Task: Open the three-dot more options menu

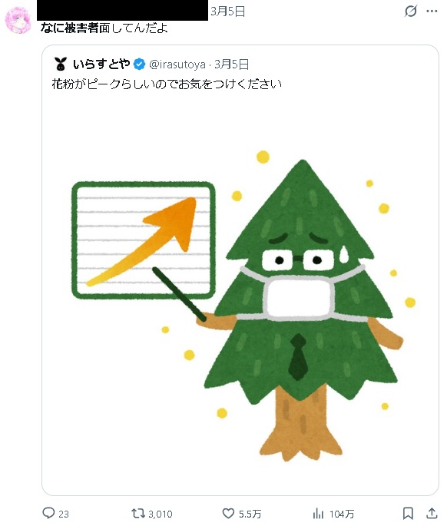Action: pyautogui.click(x=432, y=11)
